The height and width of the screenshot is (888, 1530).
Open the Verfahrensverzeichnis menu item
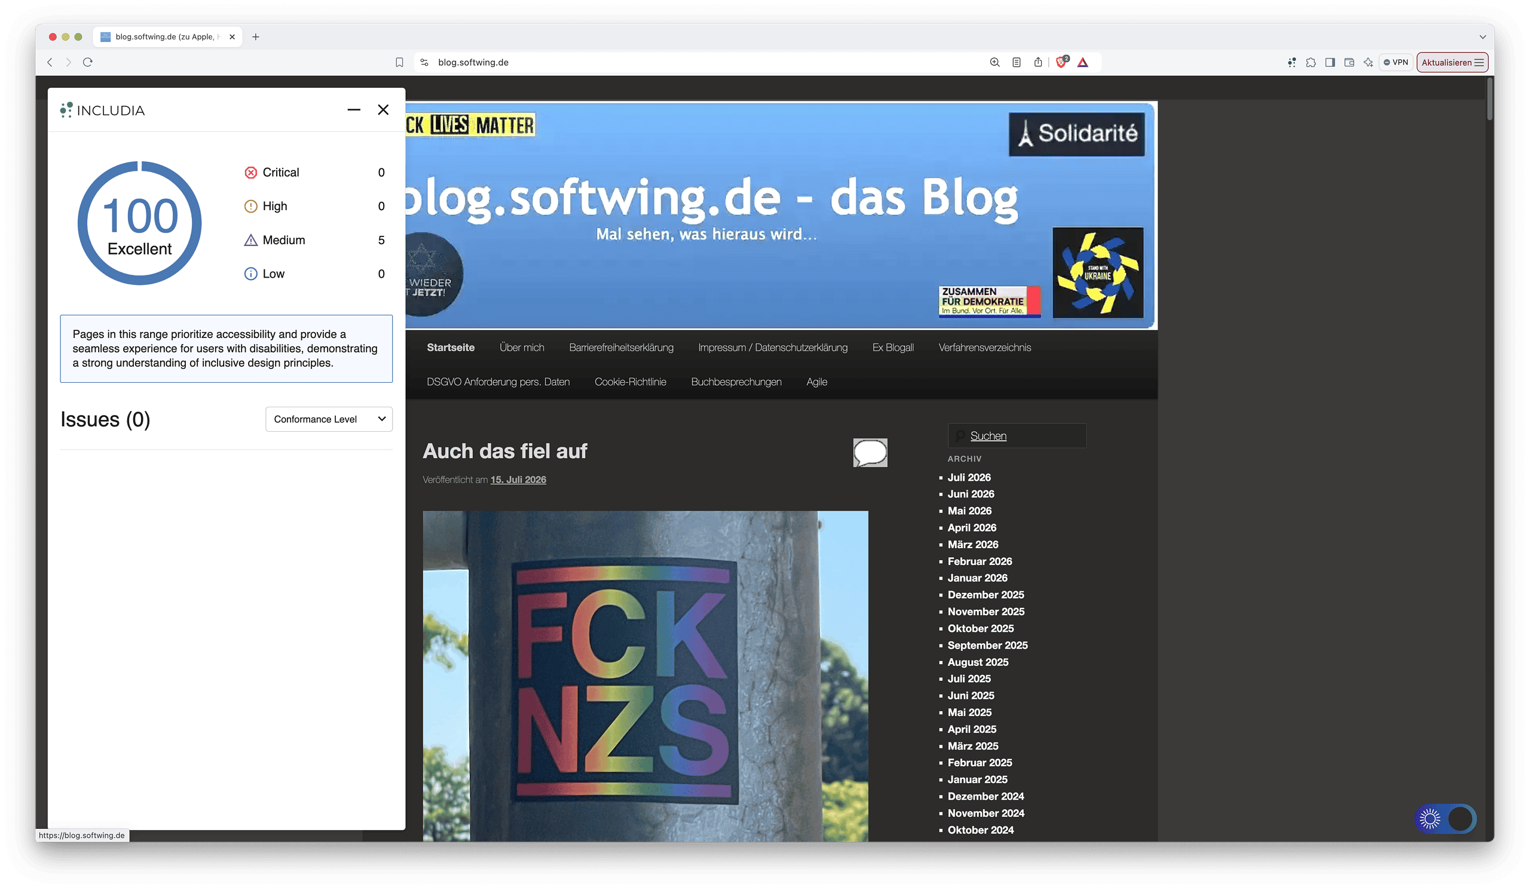pos(985,348)
